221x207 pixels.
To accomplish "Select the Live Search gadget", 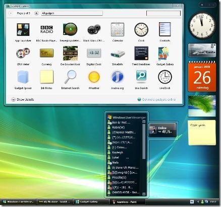I will coord(141,76).
